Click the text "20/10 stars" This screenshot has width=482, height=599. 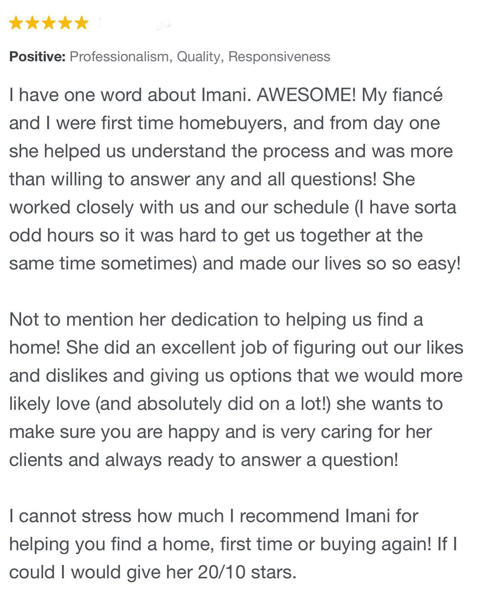point(247,572)
